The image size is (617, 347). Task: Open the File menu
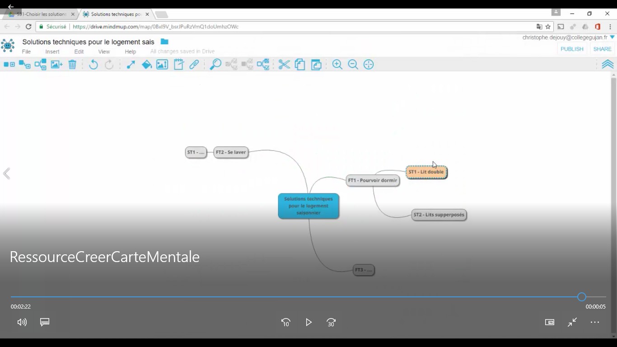(x=26, y=52)
